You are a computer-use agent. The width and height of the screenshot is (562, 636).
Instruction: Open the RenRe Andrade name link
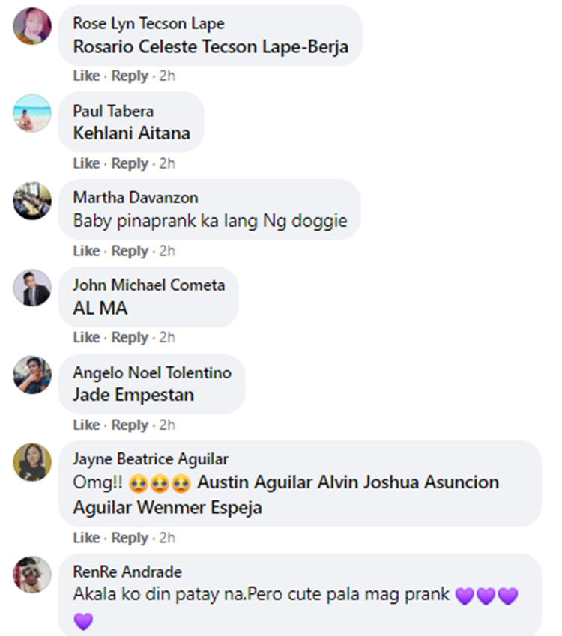127,572
